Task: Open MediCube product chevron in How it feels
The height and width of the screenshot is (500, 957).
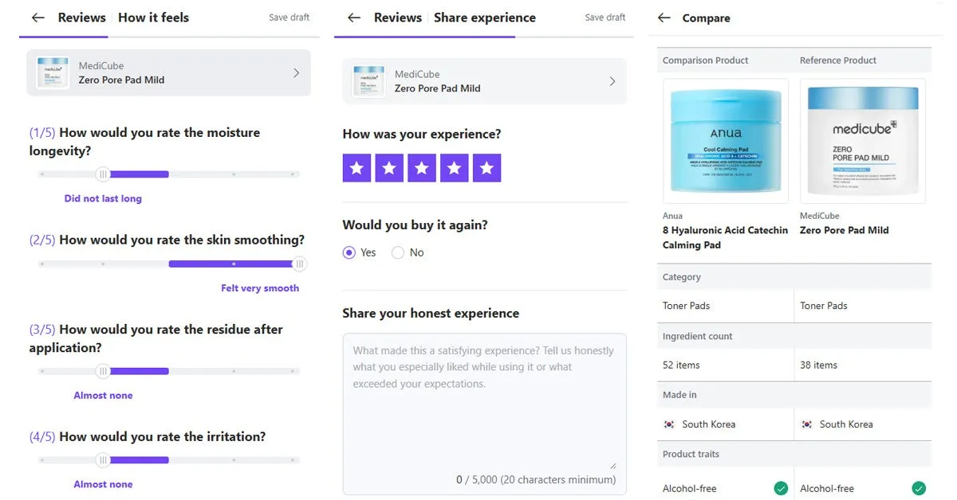Action: (x=296, y=73)
